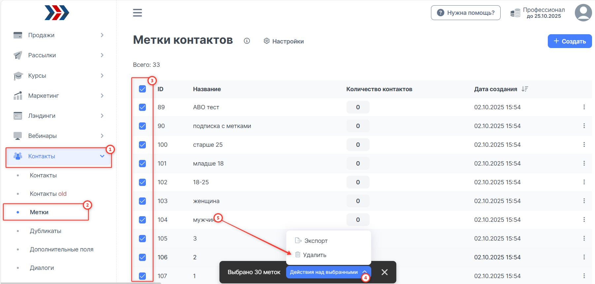This screenshot has width=595, height=284.
Task: Click the info icon beside Метки контактов
Action: pyautogui.click(x=247, y=41)
